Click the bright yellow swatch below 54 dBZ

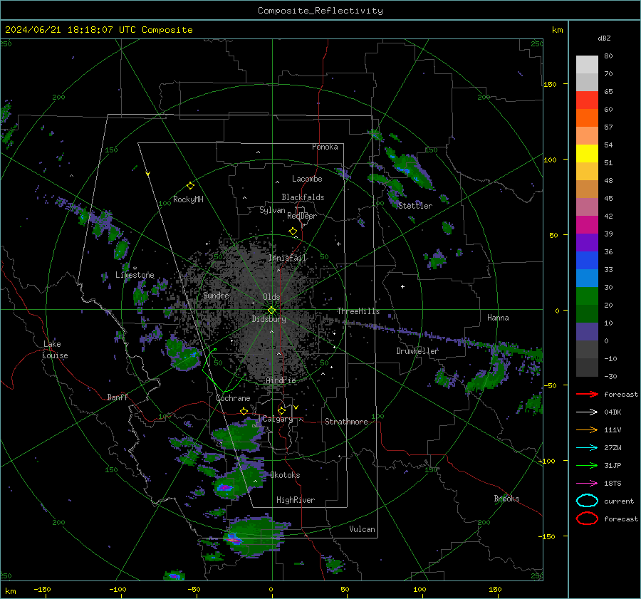coord(587,154)
